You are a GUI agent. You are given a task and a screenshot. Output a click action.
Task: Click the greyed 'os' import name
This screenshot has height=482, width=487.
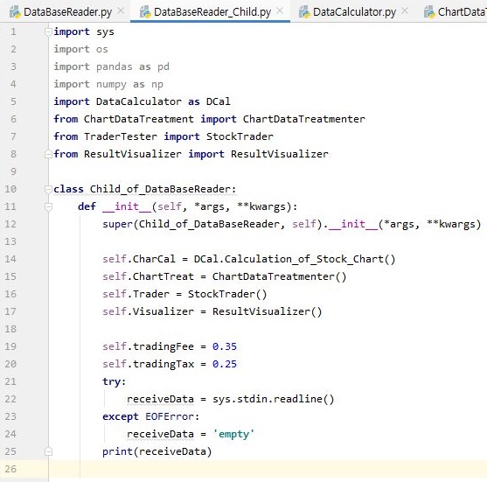point(102,49)
